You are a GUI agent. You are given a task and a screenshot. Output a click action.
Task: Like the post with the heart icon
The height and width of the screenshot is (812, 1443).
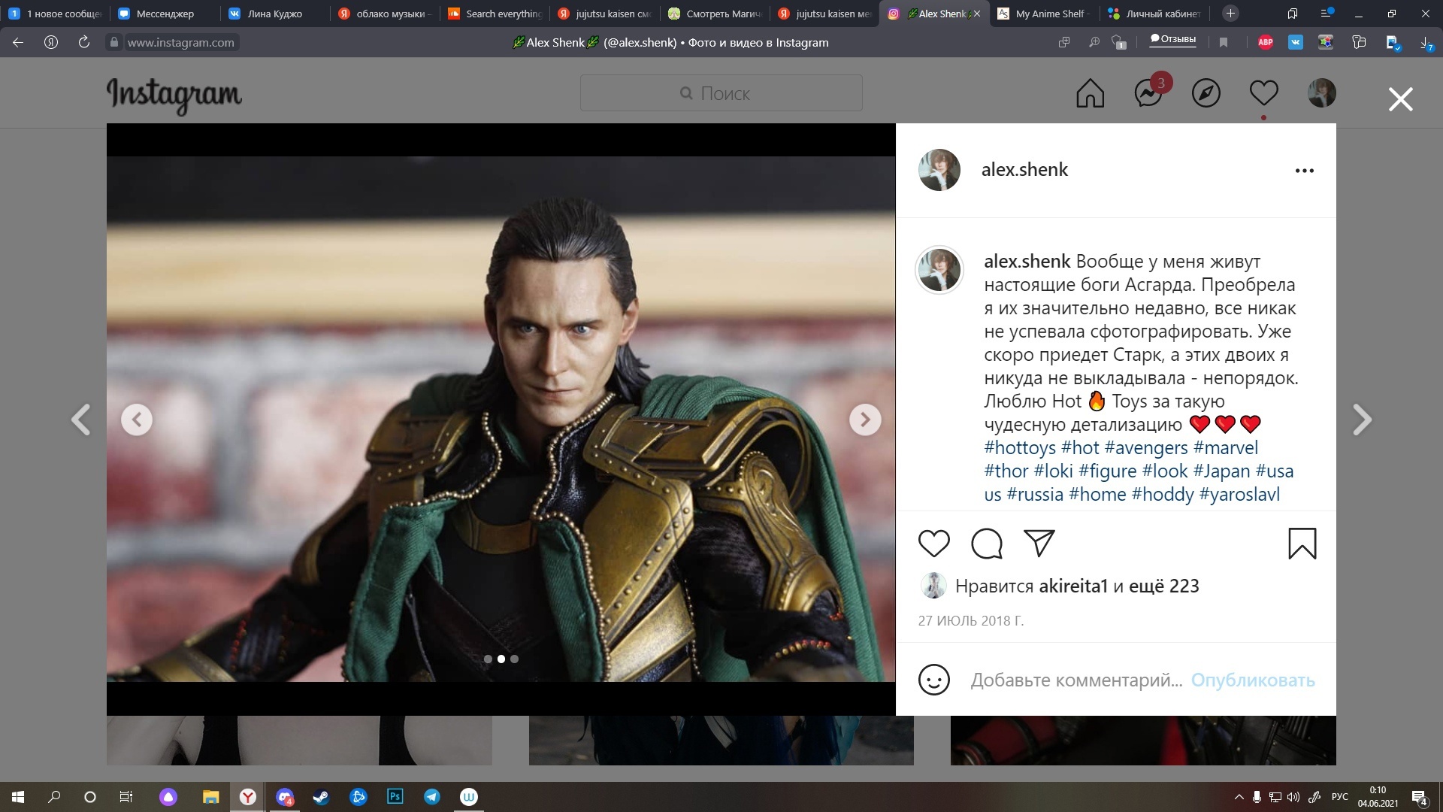[934, 544]
